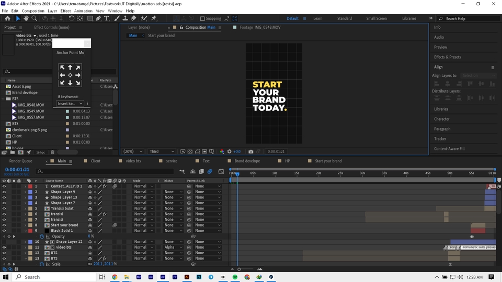Open the Effects & Presets panel
502x282 pixels.
pos(447,57)
